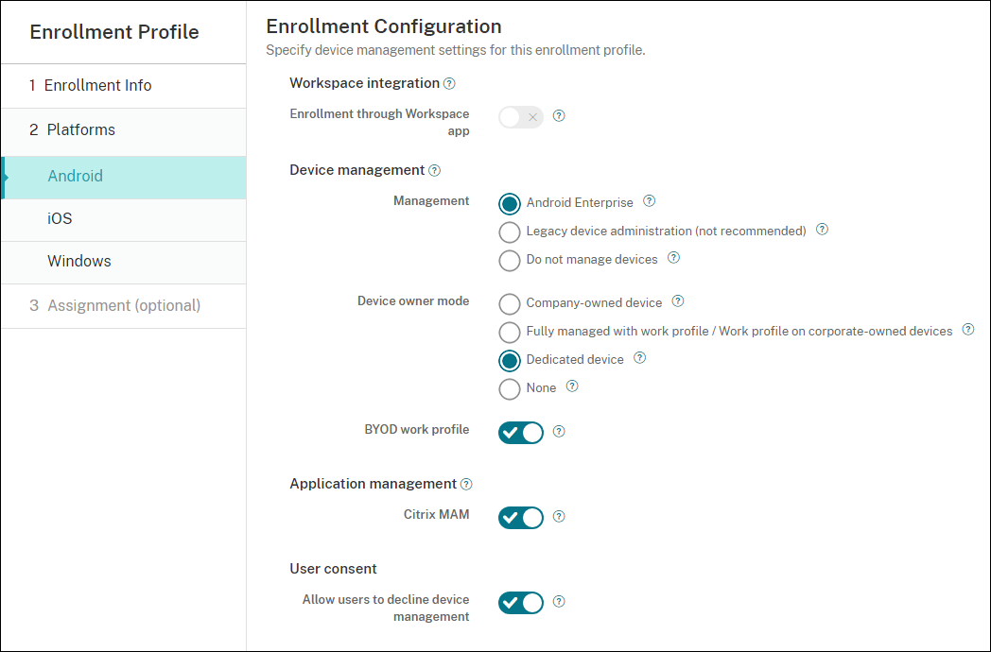991x652 pixels.
Task: Open help icon for BYOD work profile
Action: point(559,432)
